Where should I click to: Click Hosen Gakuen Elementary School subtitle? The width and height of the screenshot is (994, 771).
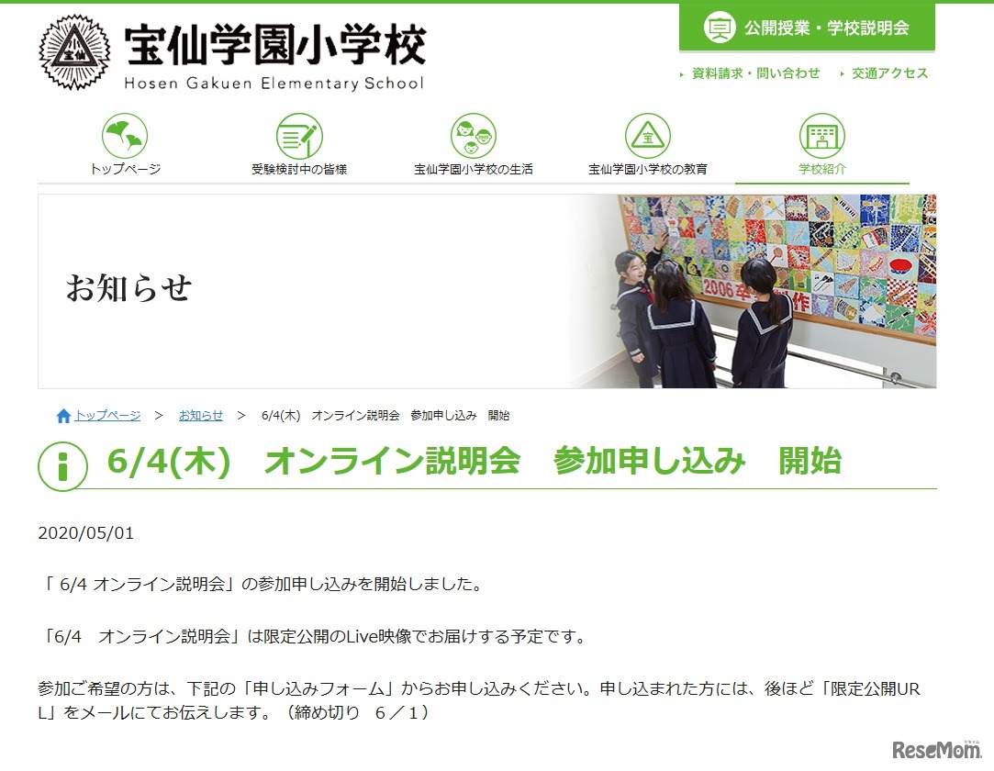pos(274,83)
